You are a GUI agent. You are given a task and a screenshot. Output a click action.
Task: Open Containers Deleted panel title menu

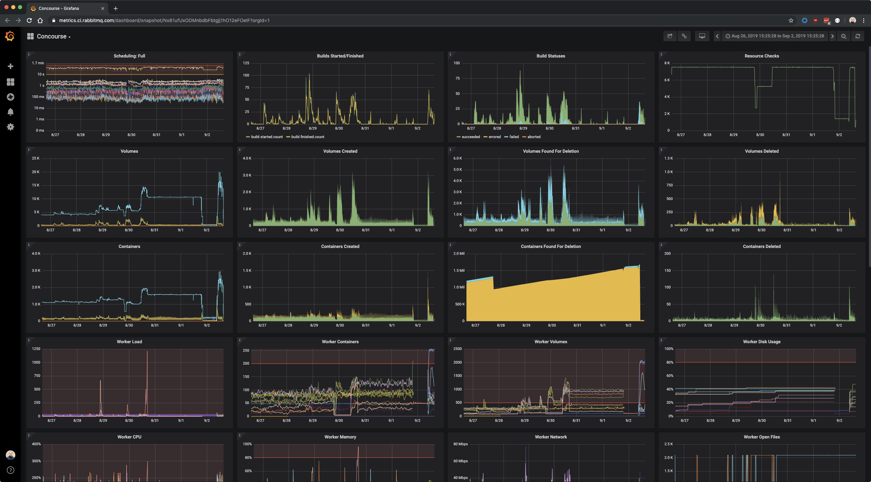tap(762, 246)
